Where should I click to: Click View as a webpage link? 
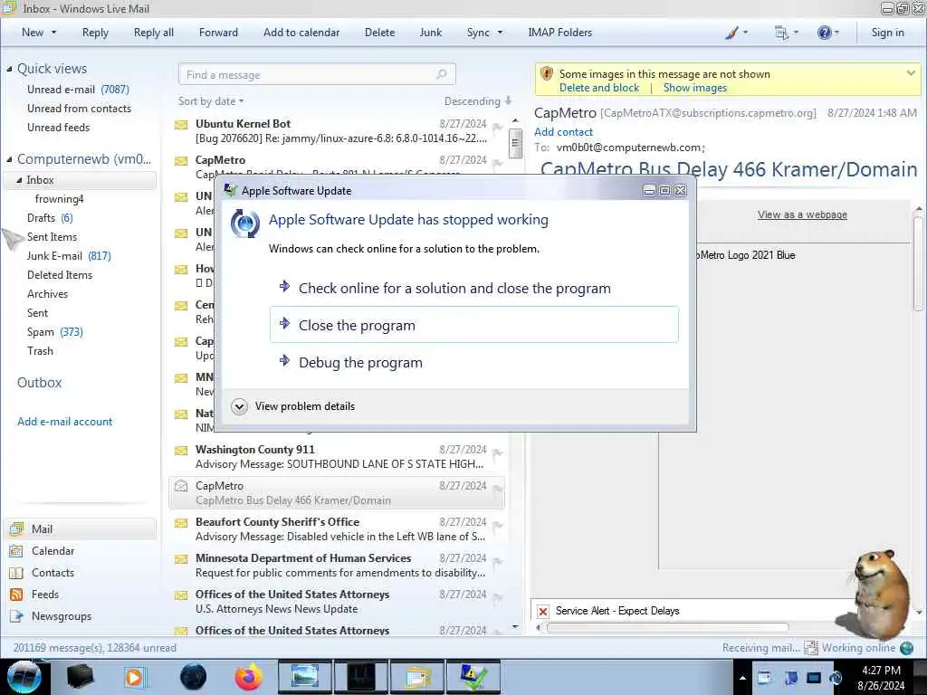click(802, 214)
